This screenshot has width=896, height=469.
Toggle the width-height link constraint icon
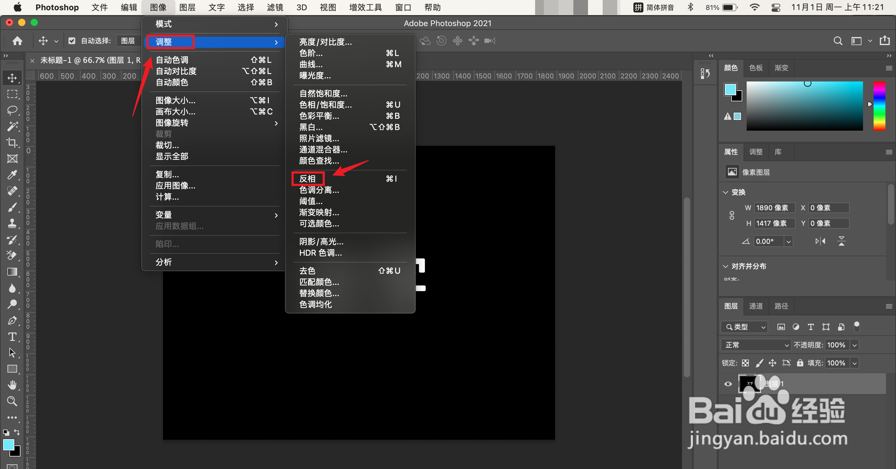click(x=732, y=216)
